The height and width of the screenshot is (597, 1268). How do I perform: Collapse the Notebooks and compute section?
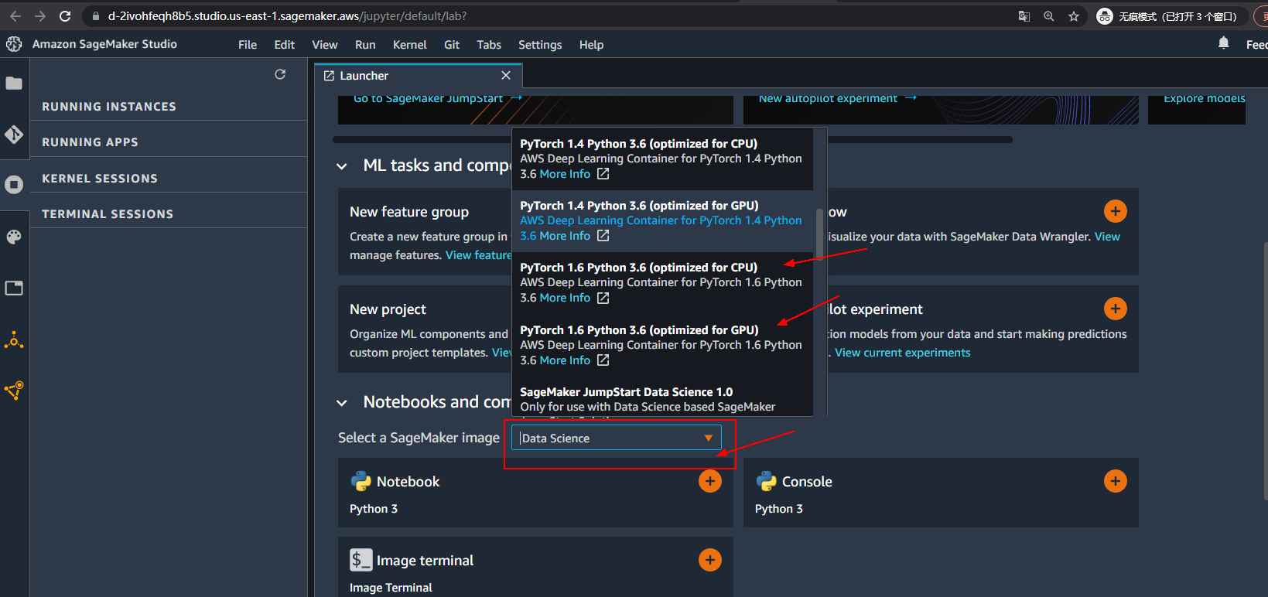pyautogui.click(x=342, y=403)
